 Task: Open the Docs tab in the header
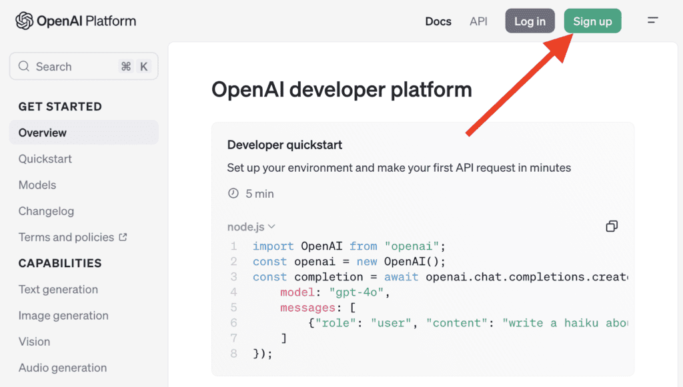pos(438,21)
